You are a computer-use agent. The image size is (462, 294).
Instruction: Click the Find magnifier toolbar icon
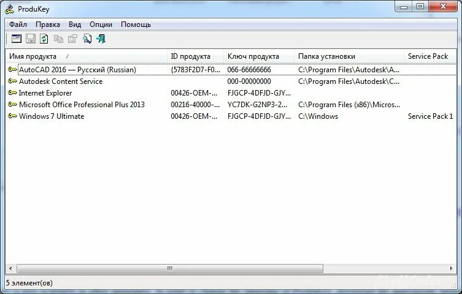[x=87, y=39]
